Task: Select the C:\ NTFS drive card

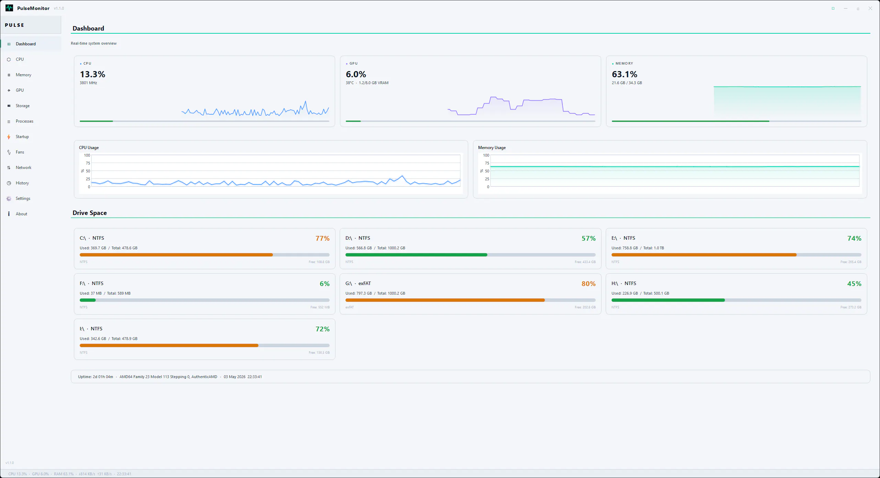Action: (x=205, y=249)
